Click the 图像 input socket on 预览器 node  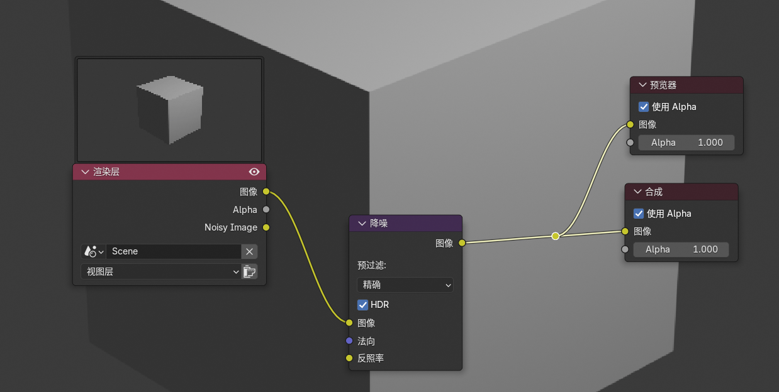pos(630,124)
